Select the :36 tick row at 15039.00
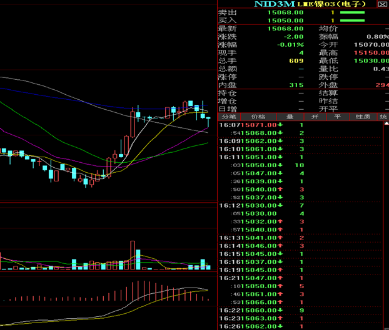The image size is (389, 330). (300, 182)
